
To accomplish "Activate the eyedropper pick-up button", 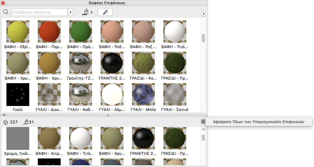I will tap(105, 12).
